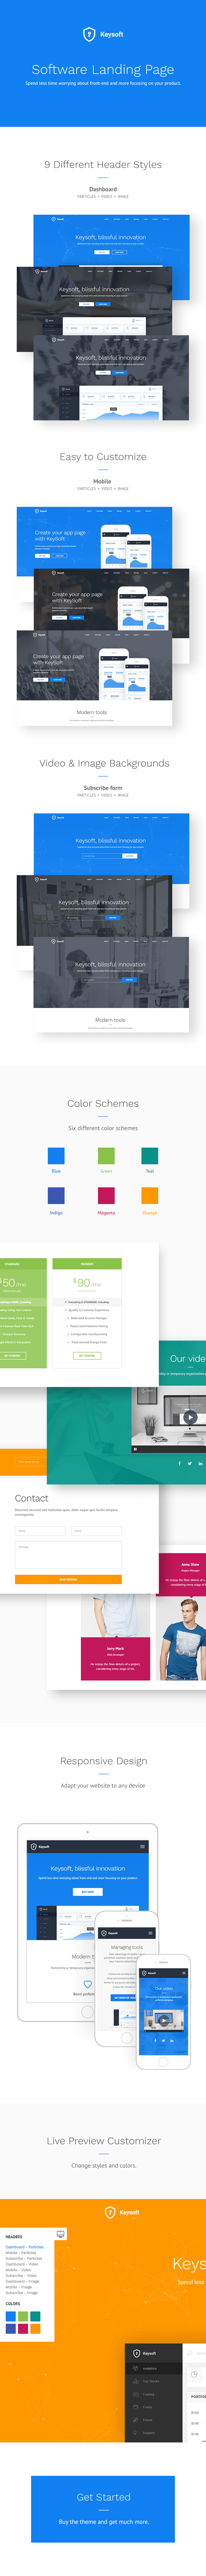Open the first Dashboard header preview thumbnail
Screen dimensions: 206x2576
(x=103, y=240)
